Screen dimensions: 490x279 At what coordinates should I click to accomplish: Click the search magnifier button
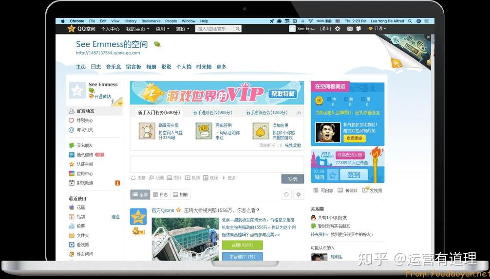(238, 29)
